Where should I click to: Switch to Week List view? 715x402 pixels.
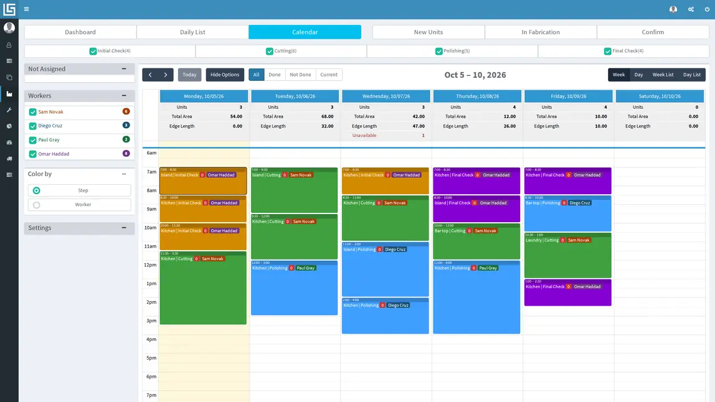[x=663, y=75]
